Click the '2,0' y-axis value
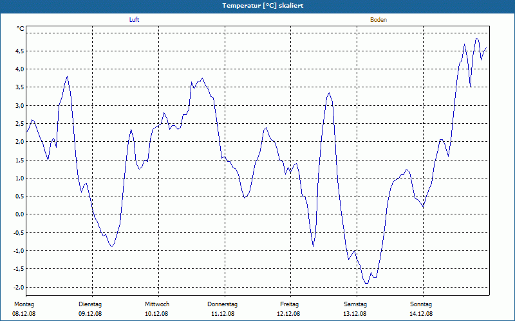Viewport: 515px width, 321px height. tap(20, 141)
